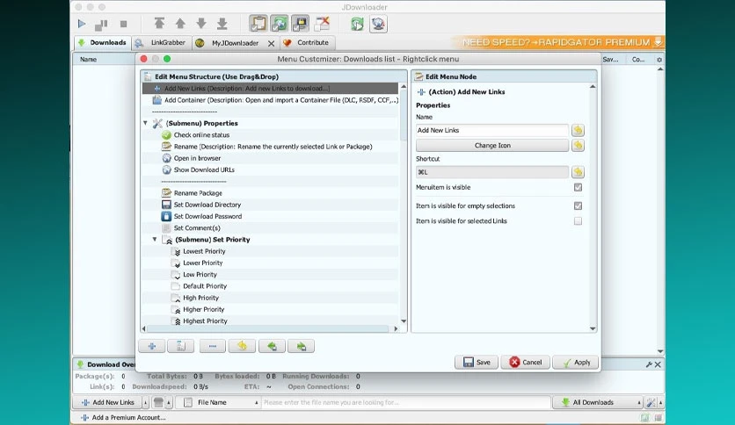Enable Item is visible for selected Links
Screen dimensions: 735x425
pos(578,221)
